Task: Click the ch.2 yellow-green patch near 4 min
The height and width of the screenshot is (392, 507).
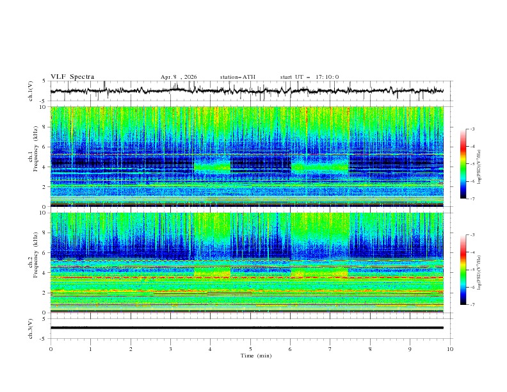Action: [x=212, y=273]
